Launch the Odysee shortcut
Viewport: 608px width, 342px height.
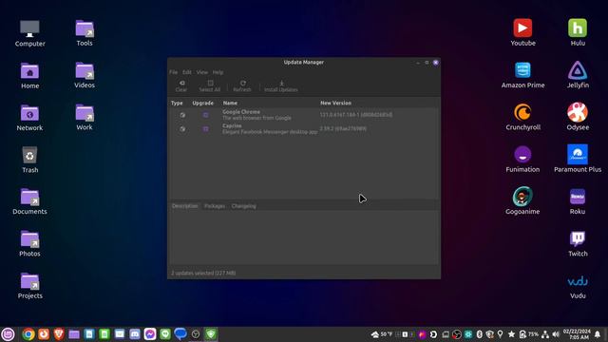tap(578, 117)
